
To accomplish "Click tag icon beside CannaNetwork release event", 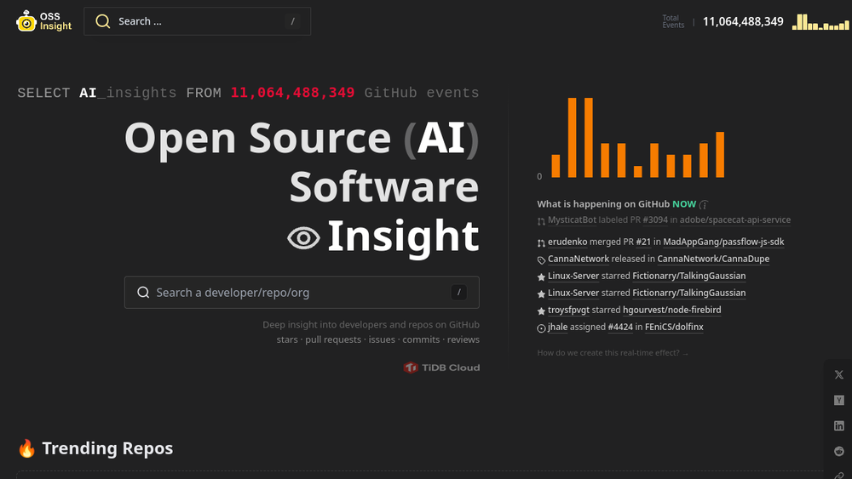I will click(541, 260).
